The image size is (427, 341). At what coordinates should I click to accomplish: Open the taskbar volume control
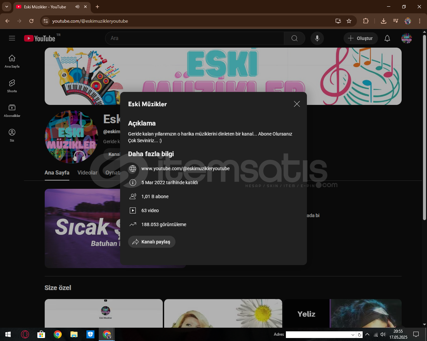(383, 334)
